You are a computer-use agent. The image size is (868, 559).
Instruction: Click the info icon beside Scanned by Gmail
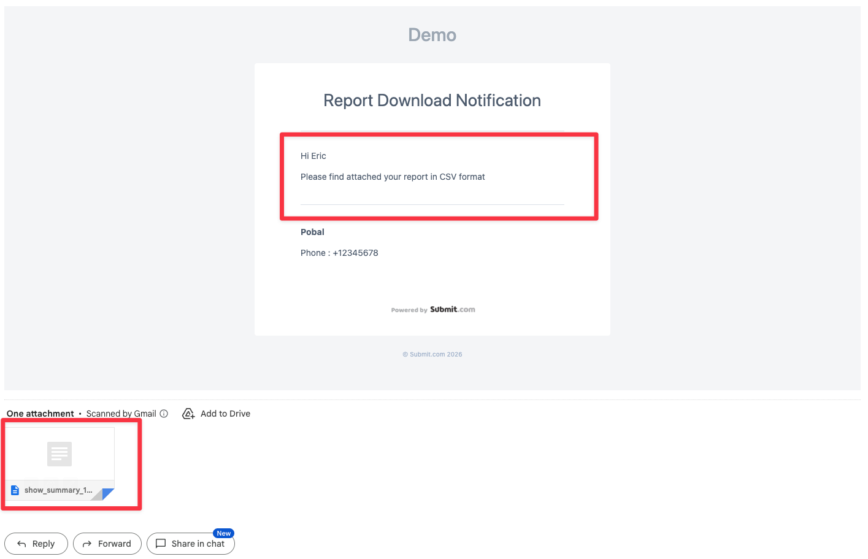pyautogui.click(x=164, y=414)
